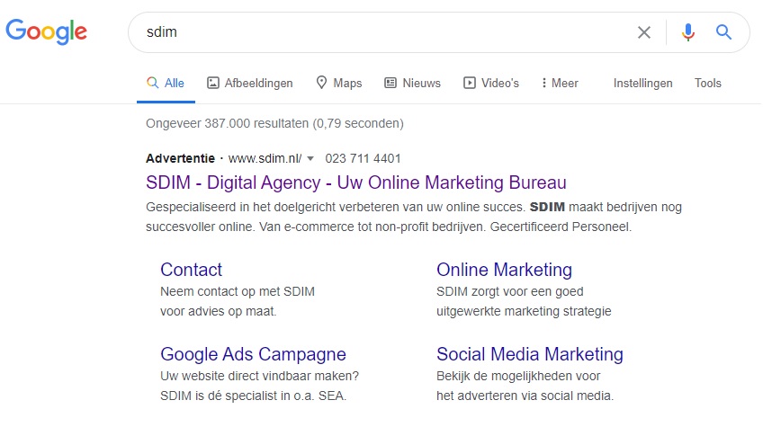This screenshot has height=427, width=763.
Task: Open Google Ads Campagne sitelink
Action: coord(253,354)
